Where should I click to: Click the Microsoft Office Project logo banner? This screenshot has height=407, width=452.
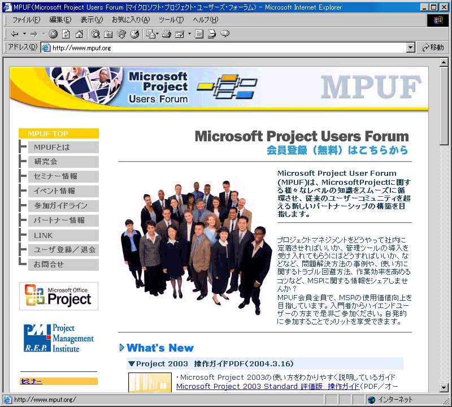(x=59, y=296)
